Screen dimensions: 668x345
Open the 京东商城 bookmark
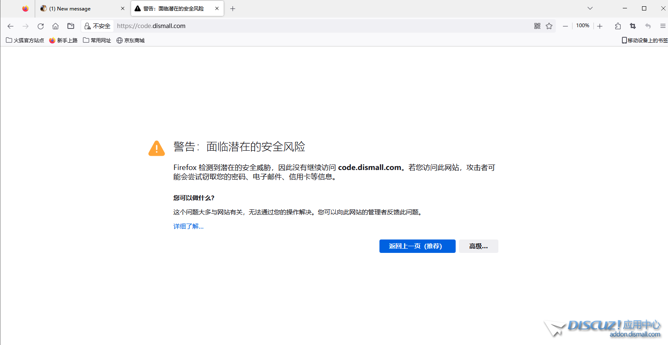click(x=131, y=40)
